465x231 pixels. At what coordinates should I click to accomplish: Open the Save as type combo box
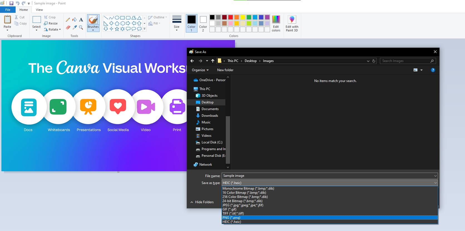[x=330, y=183]
